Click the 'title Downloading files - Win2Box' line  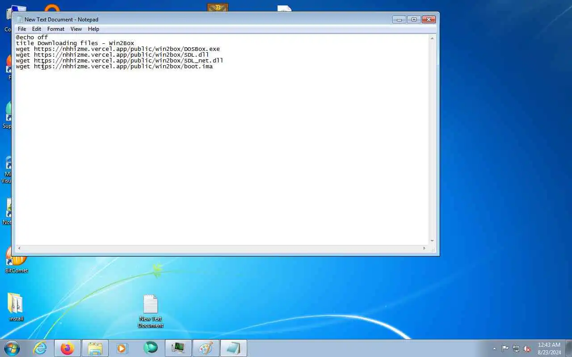75,43
